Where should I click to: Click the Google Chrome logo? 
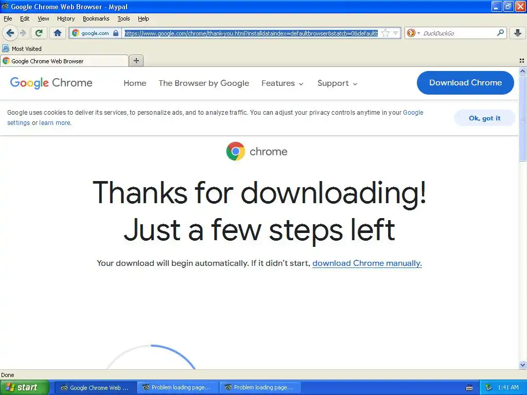click(x=51, y=83)
